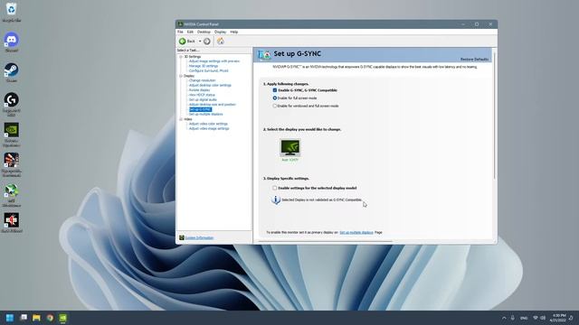The image size is (579, 325).
Task: Open the File menu
Action: (180, 32)
